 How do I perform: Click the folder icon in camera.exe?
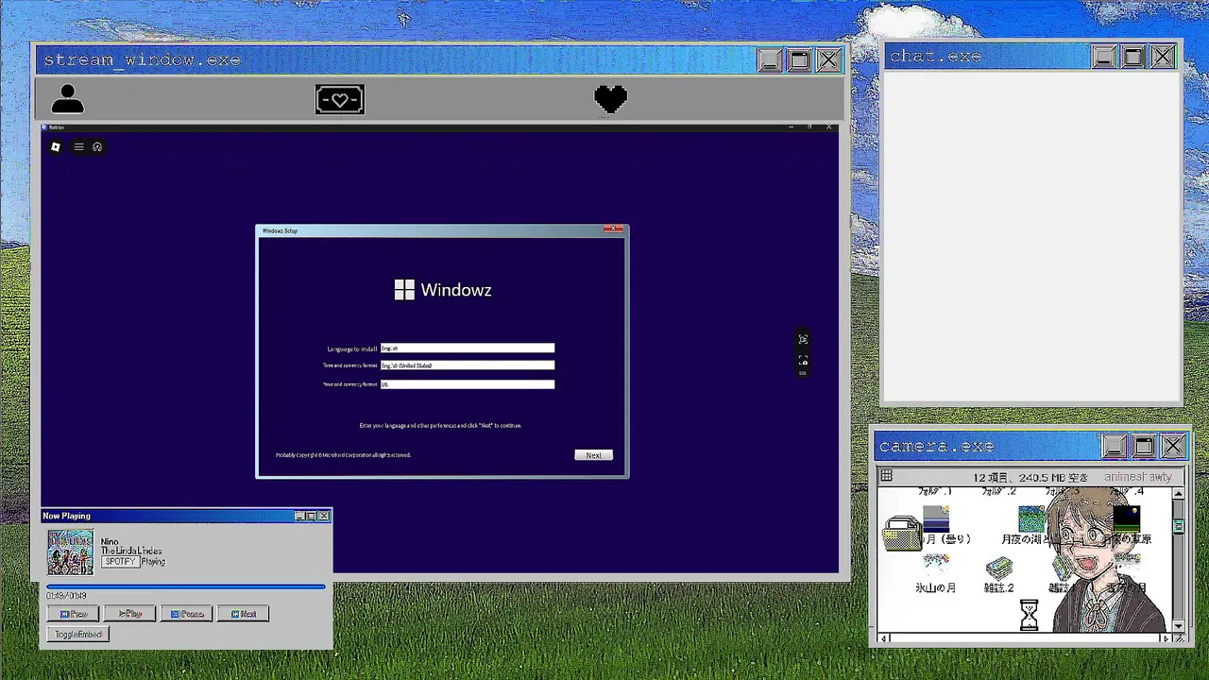[x=901, y=534]
